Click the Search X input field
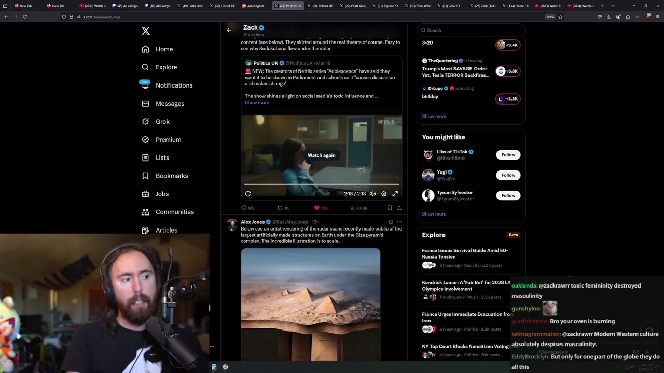 click(471, 30)
